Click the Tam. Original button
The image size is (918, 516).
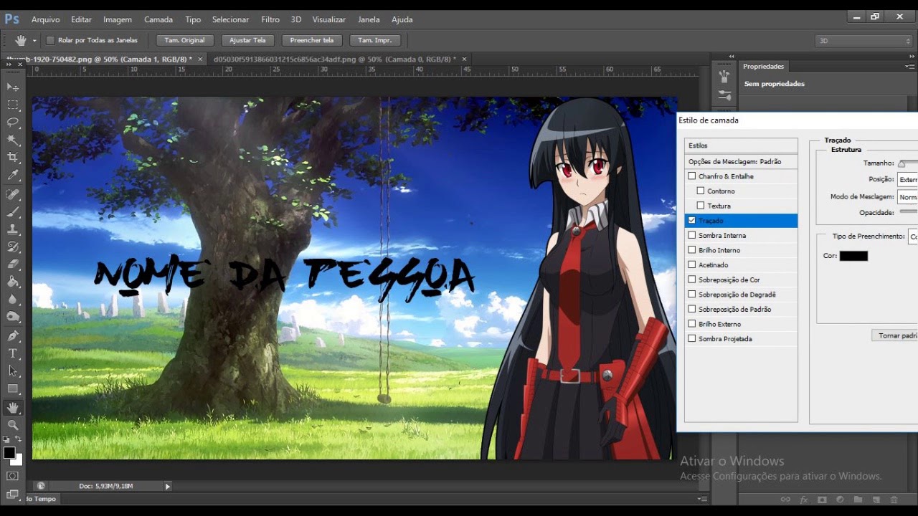184,40
